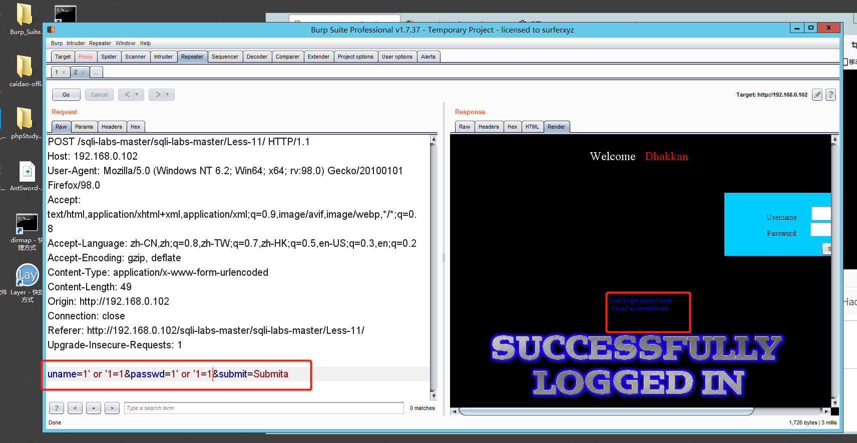Edit the target with the pencil icon
857x443 pixels.
tap(817, 95)
